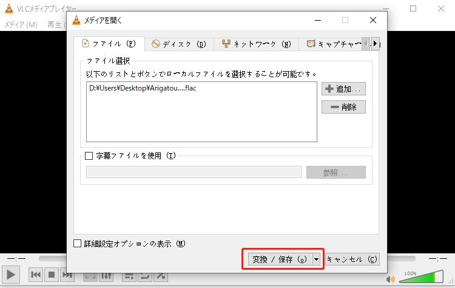Stop playback in the VLC main window
This screenshot has width=455, height=288.
[x=52, y=275]
